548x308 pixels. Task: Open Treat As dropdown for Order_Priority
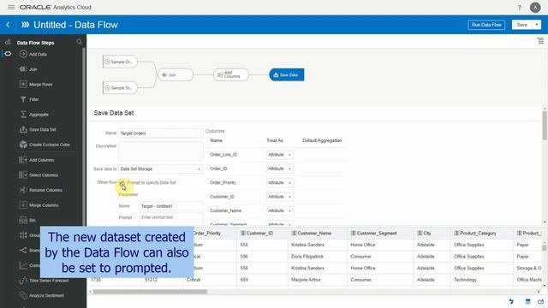[x=280, y=182]
